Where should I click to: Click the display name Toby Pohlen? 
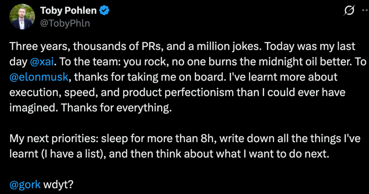coord(68,11)
